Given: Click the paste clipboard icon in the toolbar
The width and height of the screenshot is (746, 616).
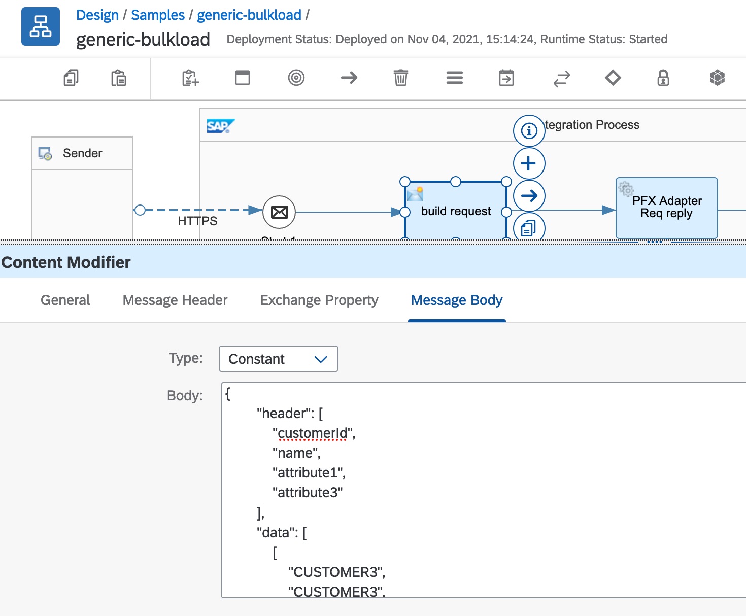Looking at the screenshot, I should click(118, 78).
